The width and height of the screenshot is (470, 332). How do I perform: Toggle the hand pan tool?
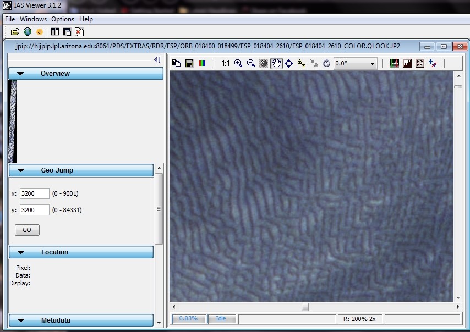[x=276, y=63]
